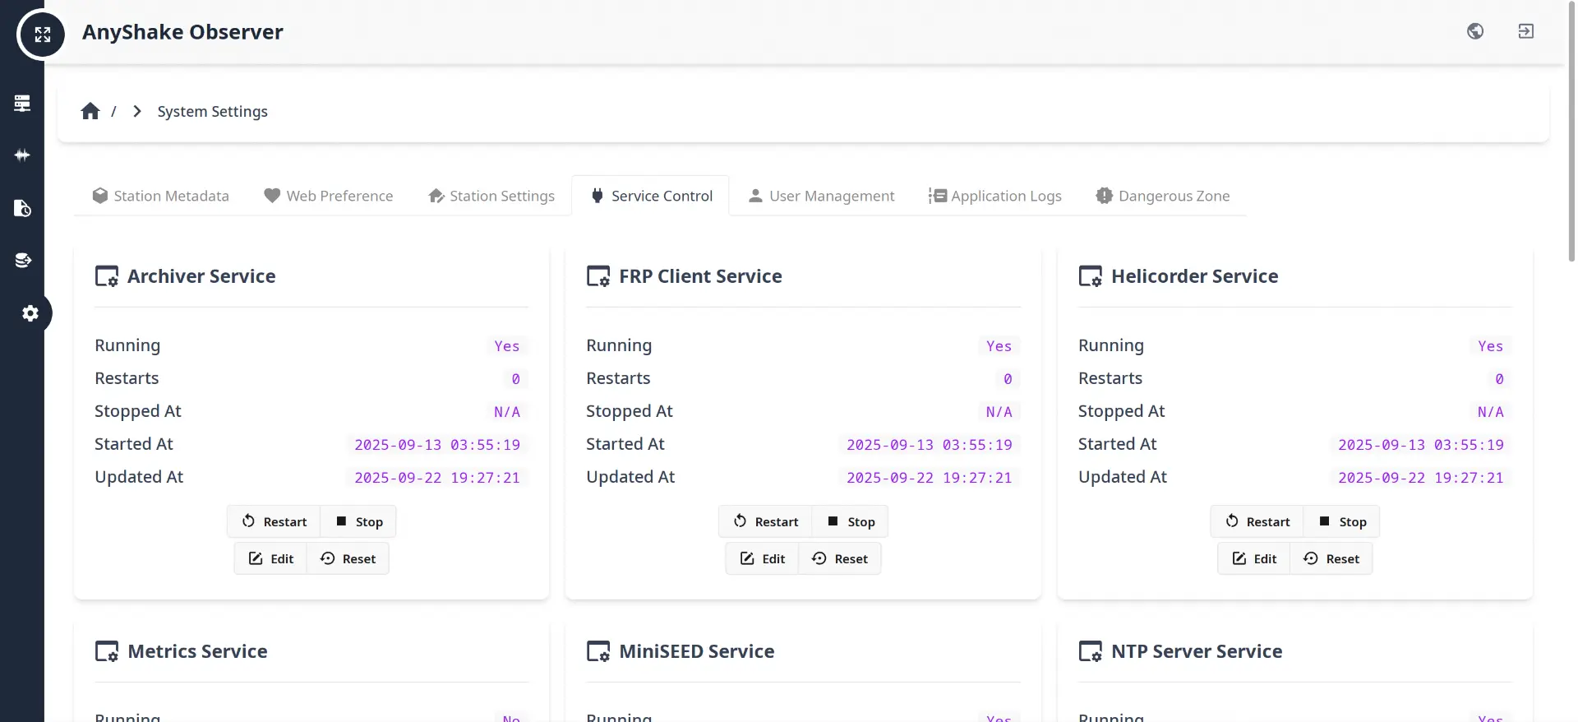Edit the Archiver Service settings
Screen dimensions: 1578x722
[x=270, y=558]
